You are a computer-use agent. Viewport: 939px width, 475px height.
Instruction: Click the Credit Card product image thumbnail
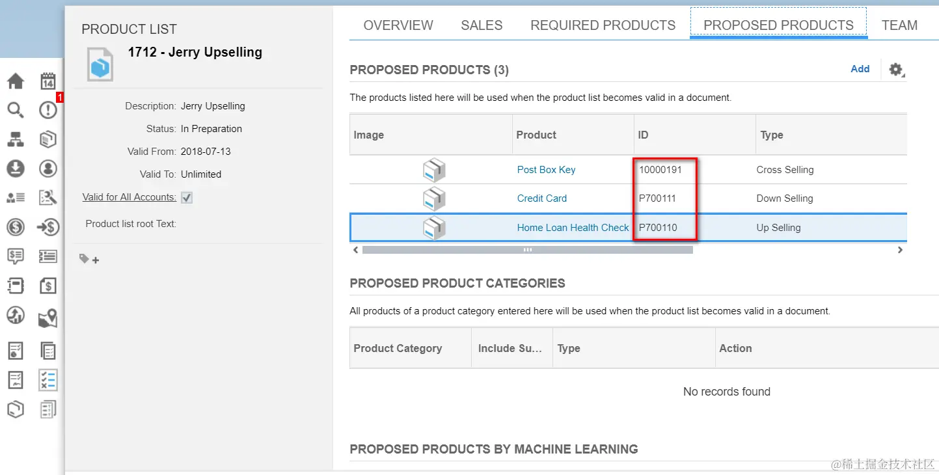(x=434, y=198)
